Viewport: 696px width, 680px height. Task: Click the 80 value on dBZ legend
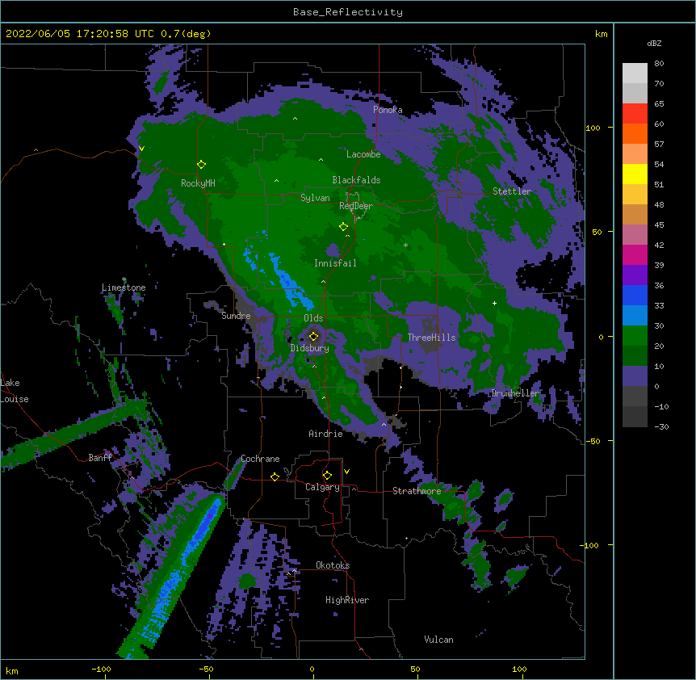coord(659,64)
